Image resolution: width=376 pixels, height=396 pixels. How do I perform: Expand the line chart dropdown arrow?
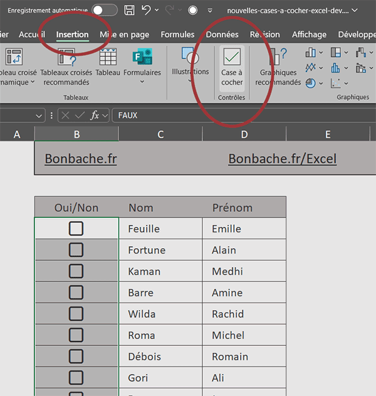(x=321, y=68)
